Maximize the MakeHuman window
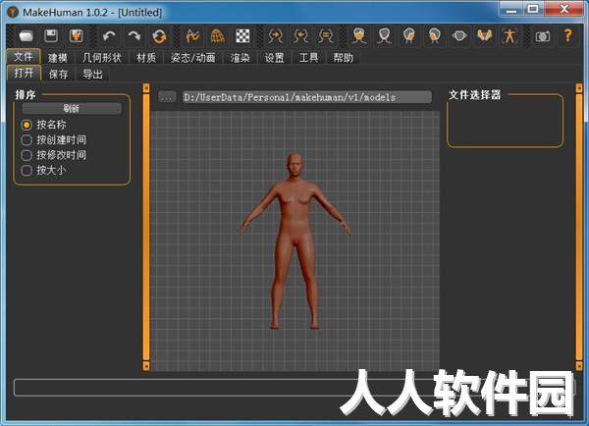589x426 pixels. [533, 10]
